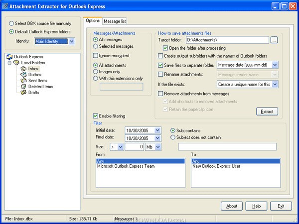299x224 pixels.
Task: Open the Initial date picker dropdown
Action: click(157, 130)
